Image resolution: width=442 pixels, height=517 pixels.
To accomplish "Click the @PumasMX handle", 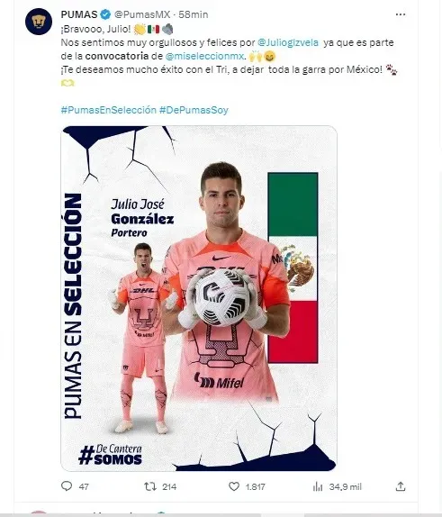I will 142,14.
